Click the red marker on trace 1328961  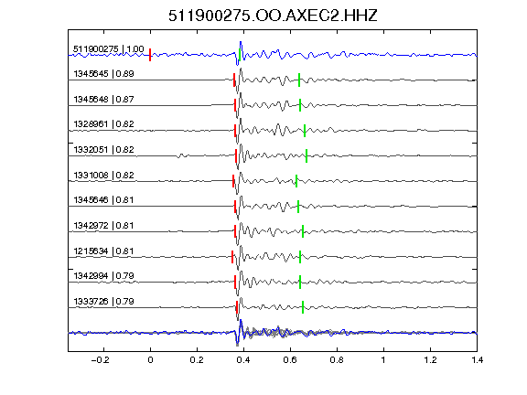(235, 131)
